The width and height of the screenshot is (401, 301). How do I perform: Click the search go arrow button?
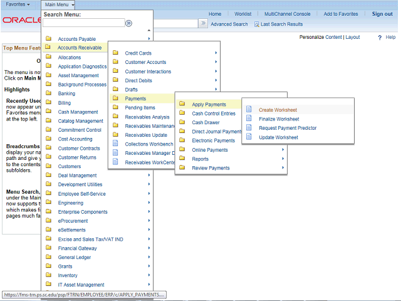pyautogui.click(x=128, y=23)
